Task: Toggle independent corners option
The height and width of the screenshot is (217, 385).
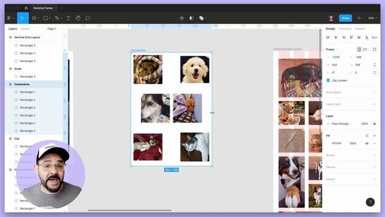Action: pyautogui.click(x=374, y=72)
